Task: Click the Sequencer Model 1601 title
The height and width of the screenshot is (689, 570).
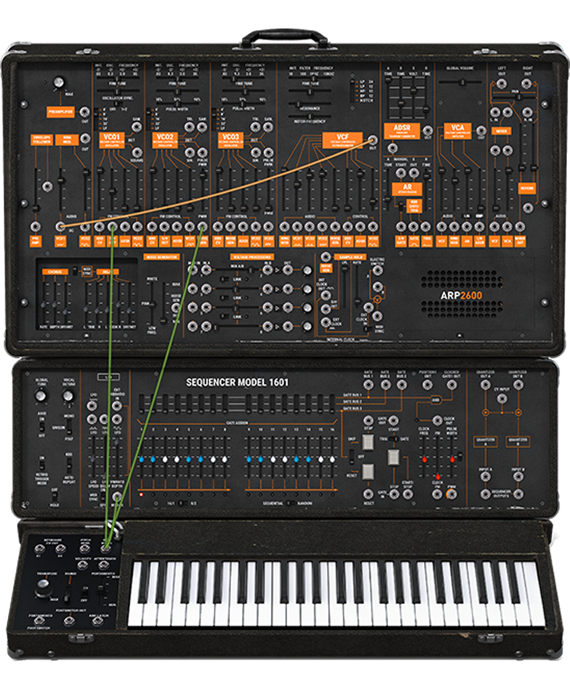Action: [237, 382]
